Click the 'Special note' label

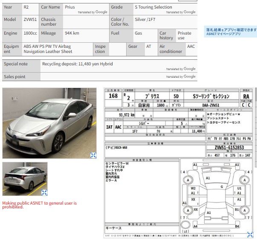pyautogui.click(x=16, y=64)
